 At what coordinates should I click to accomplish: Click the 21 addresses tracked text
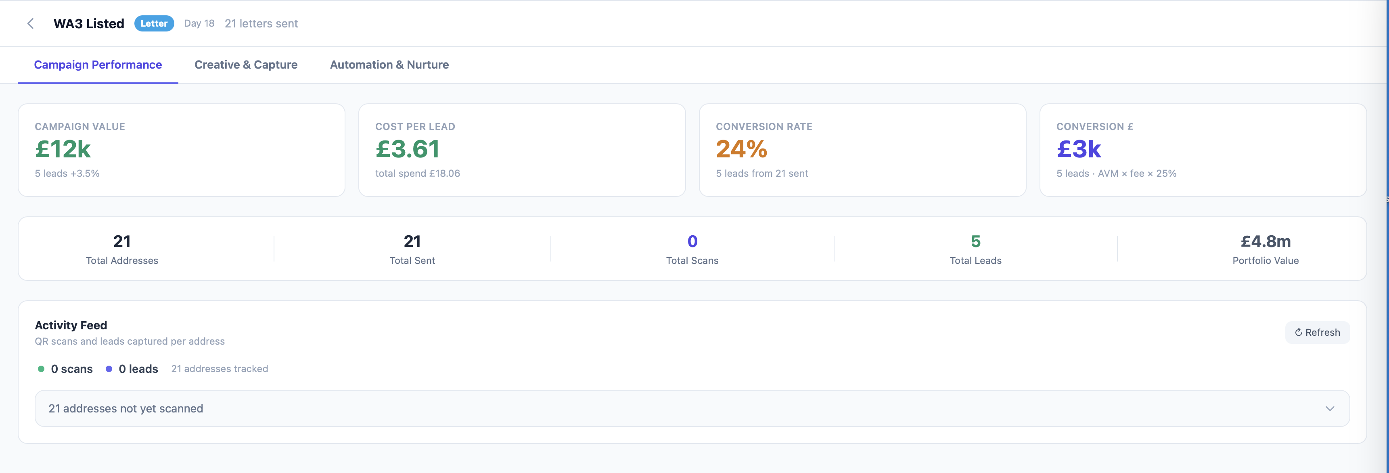(220, 369)
